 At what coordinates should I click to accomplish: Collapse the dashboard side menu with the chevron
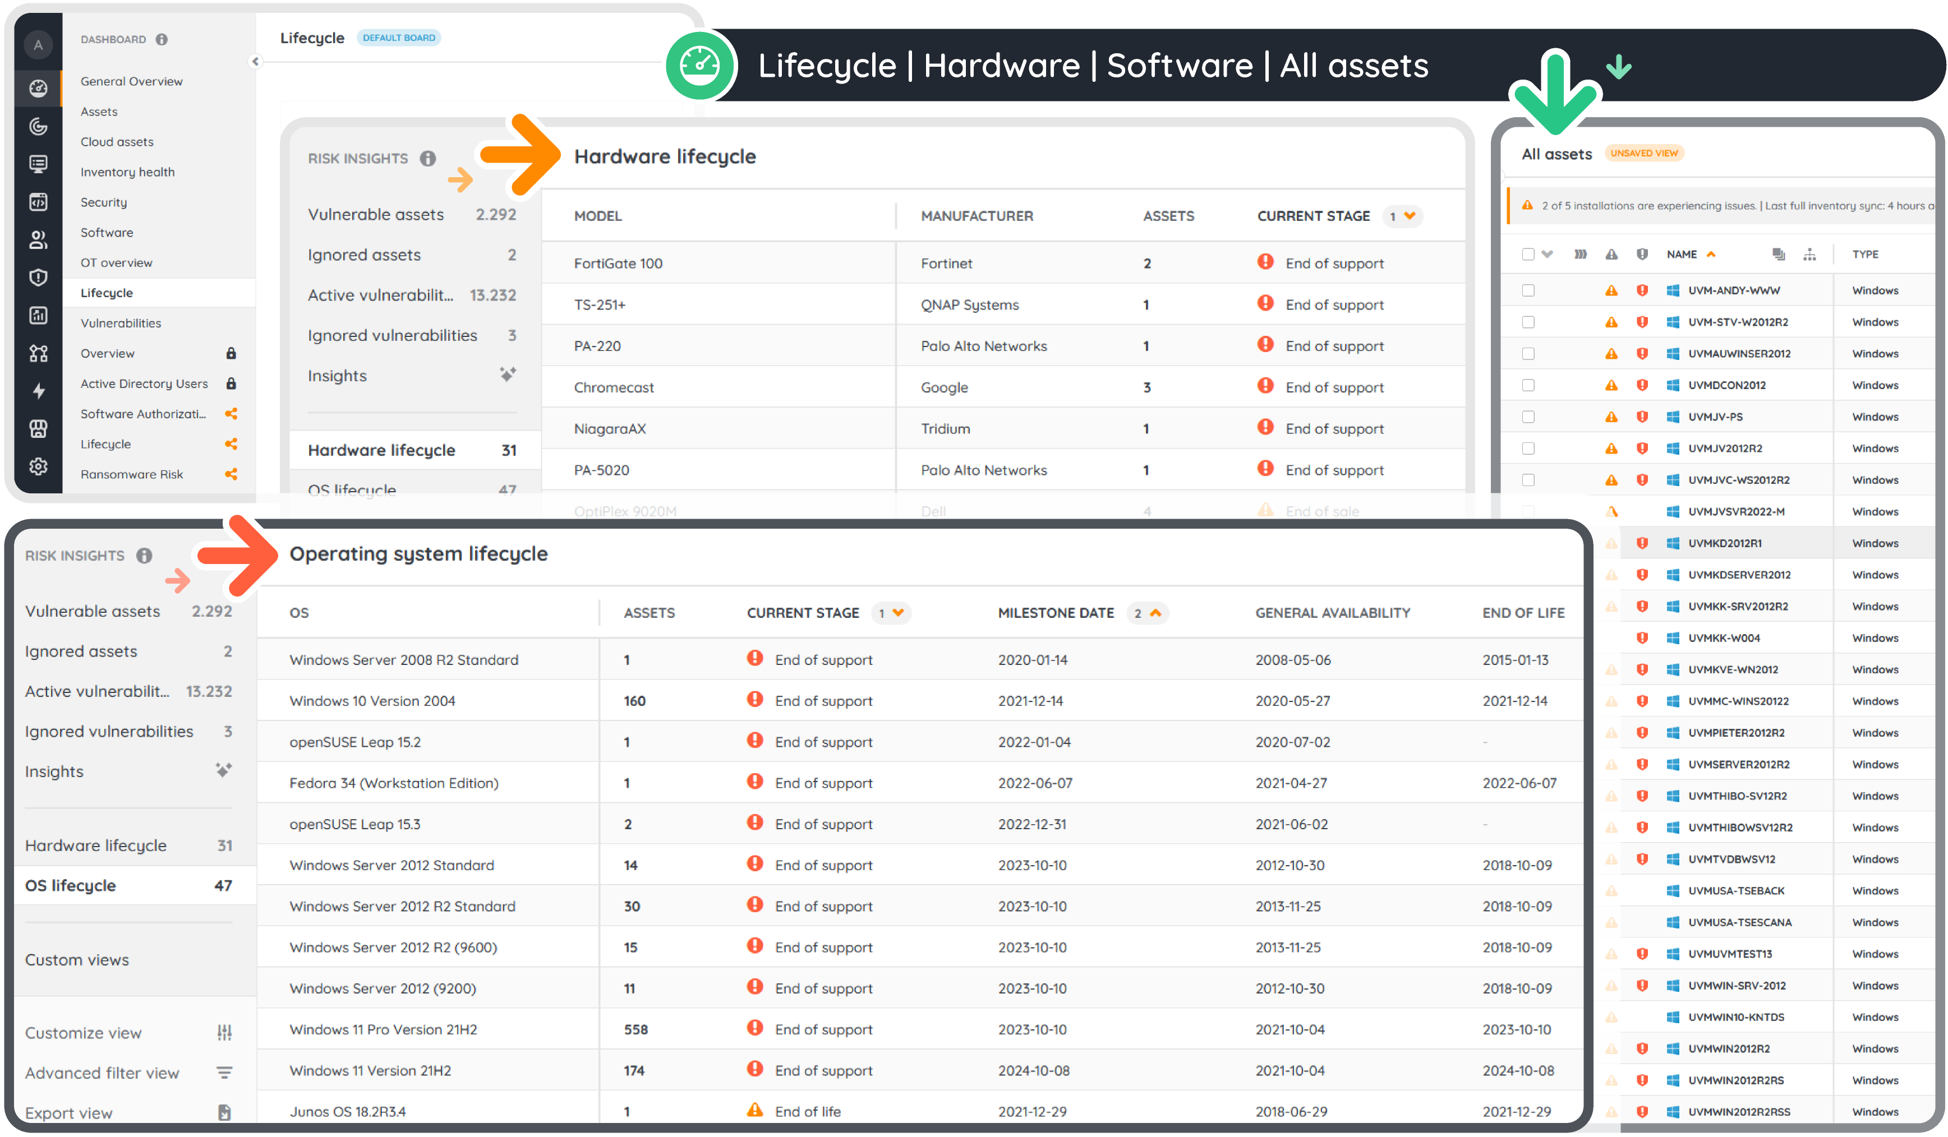pos(255,61)
